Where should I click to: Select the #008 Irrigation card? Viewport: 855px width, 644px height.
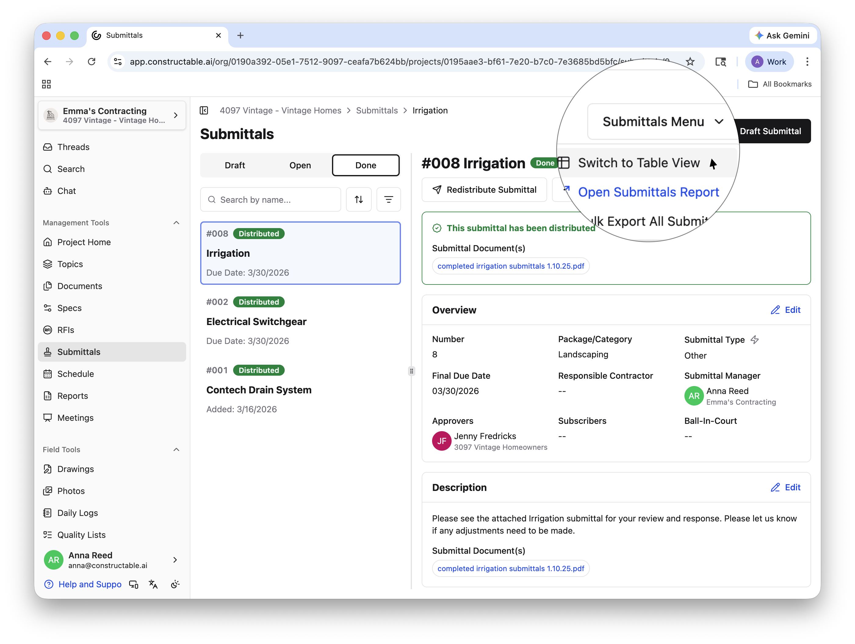pos(300,253)
